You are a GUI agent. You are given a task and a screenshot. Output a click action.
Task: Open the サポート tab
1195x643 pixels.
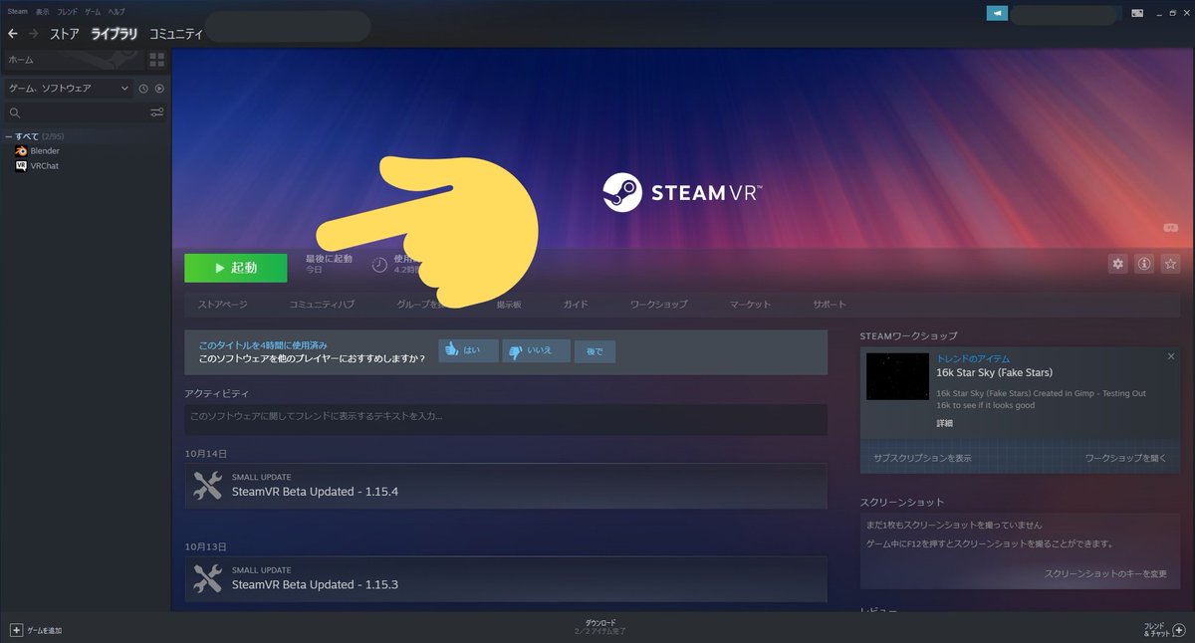coord(829,305)
